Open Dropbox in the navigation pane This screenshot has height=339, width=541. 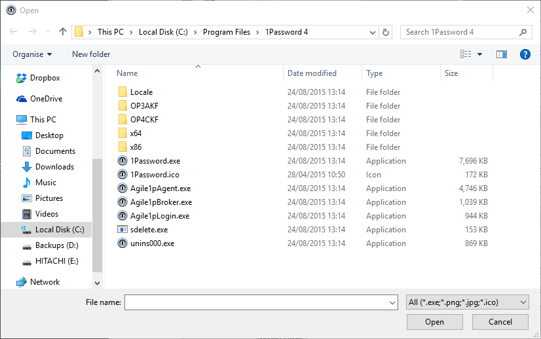point(45,78)
